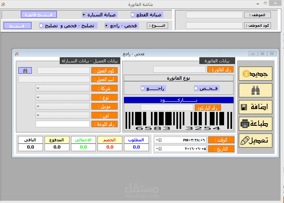Click the كود الموظف (employee code) field
This screenshot has height=203, width=284.
pyautogui.click(x=214, y=26)
